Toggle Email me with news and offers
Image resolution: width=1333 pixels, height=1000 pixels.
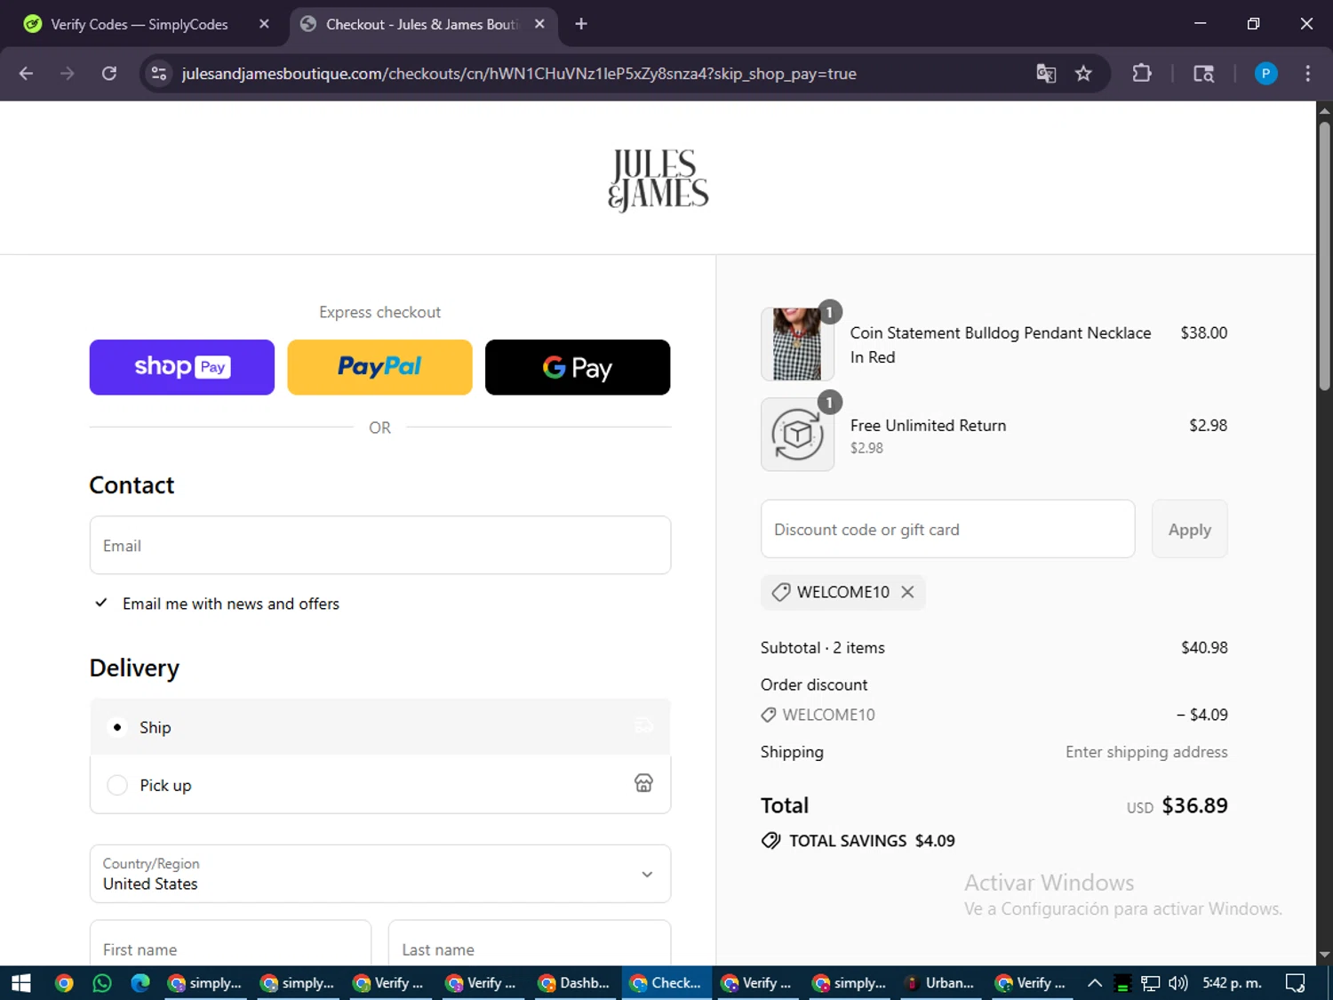coord(101,604)
